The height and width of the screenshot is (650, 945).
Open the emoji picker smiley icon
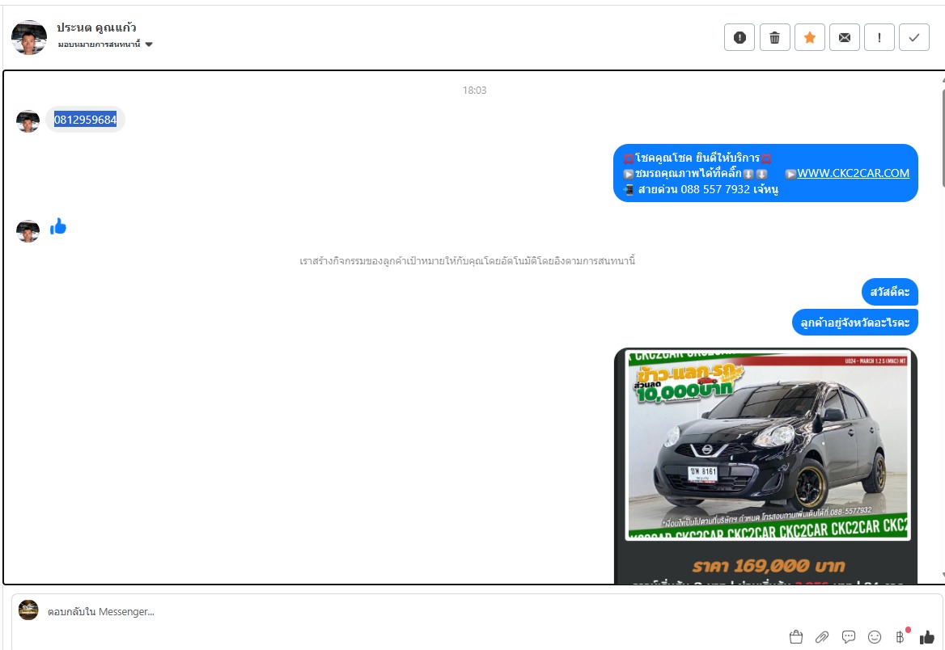coord(875,637)
